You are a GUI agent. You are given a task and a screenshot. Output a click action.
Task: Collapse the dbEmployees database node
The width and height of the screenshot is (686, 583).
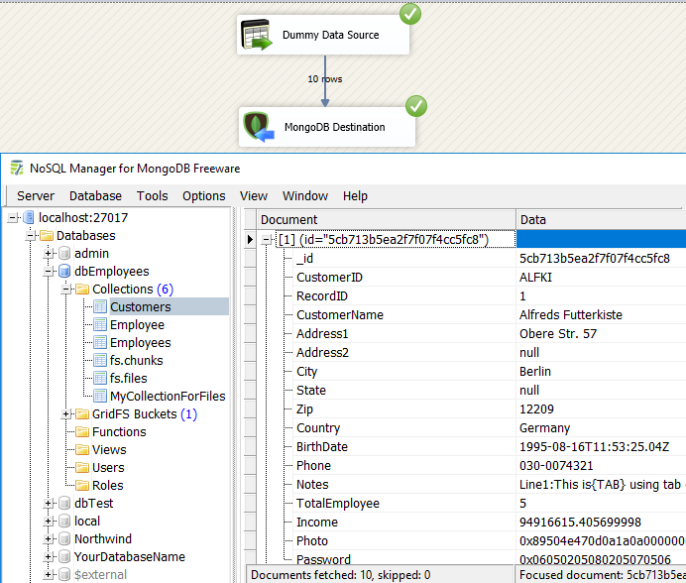tap(49, 272)
